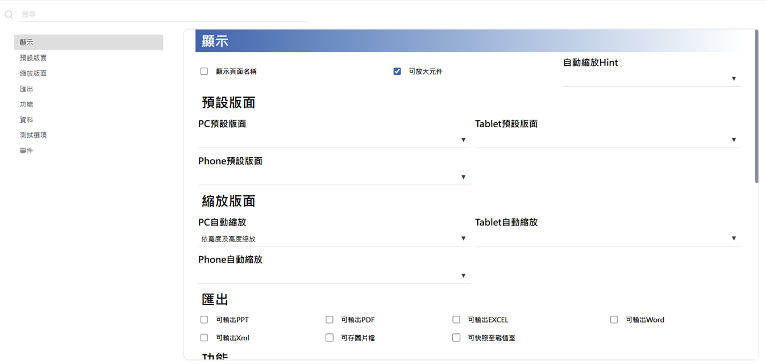Check the 可輸出Word option

coord(614,320)
